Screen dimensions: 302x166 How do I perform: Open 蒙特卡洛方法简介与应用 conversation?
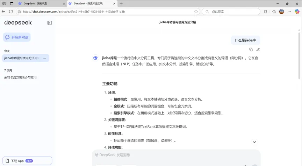coord(20,77)
